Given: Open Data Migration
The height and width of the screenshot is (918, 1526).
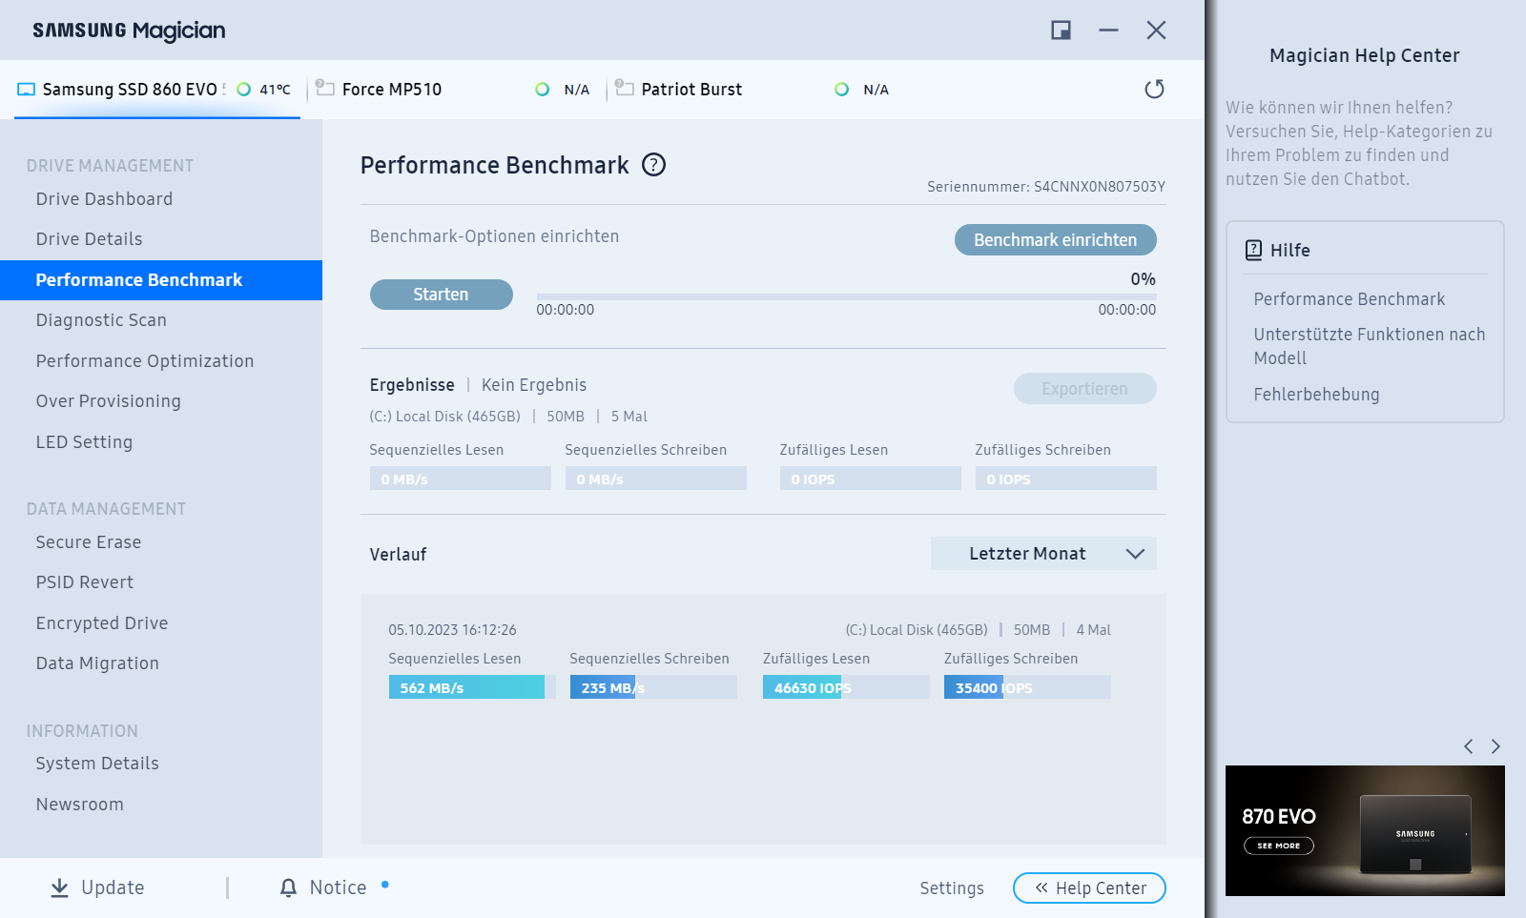Looking at the screenshot, I should click(97, 663).
